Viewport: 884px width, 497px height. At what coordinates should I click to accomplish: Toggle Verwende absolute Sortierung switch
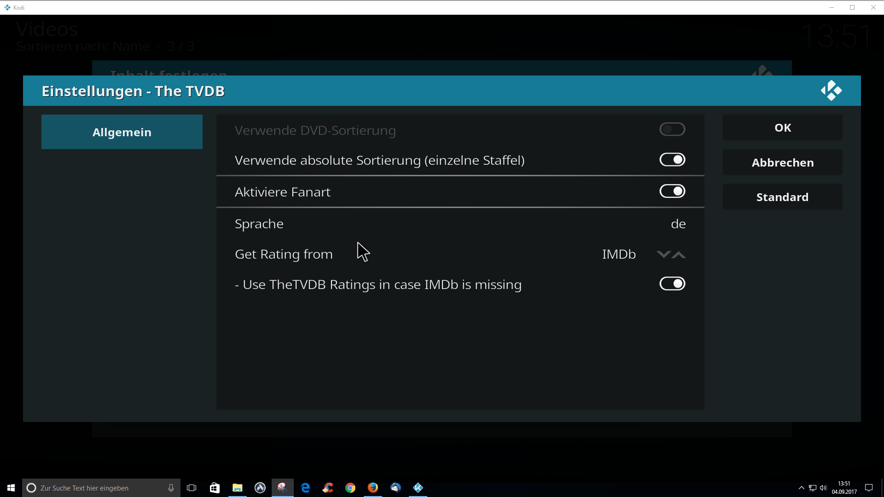point(672,160)
